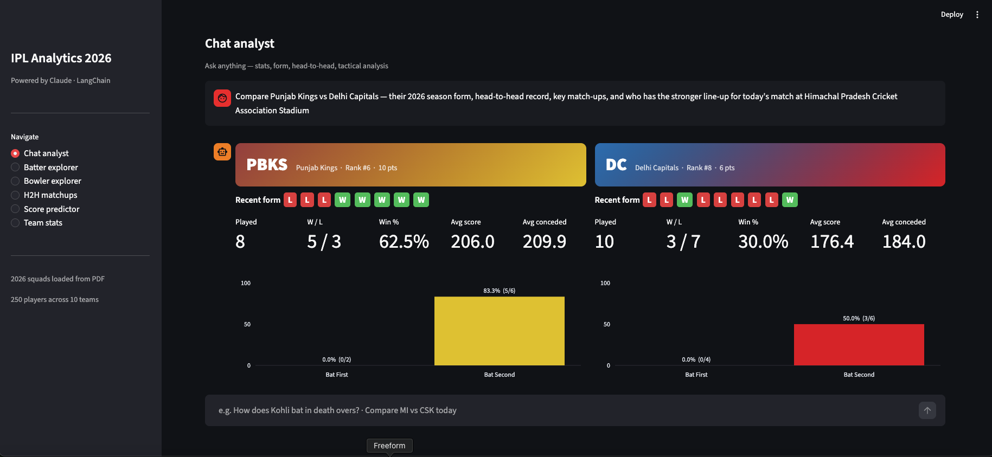Open the three-dot main menu

pyautogui.click(x=977, y=15)
